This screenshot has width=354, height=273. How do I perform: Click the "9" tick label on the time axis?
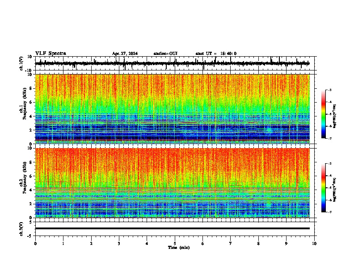pos(286,244)
